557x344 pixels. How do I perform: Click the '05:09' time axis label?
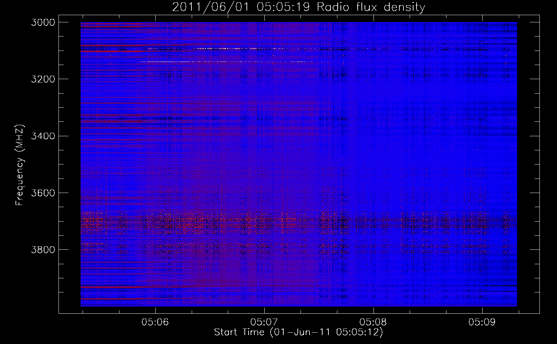(482, 322)
